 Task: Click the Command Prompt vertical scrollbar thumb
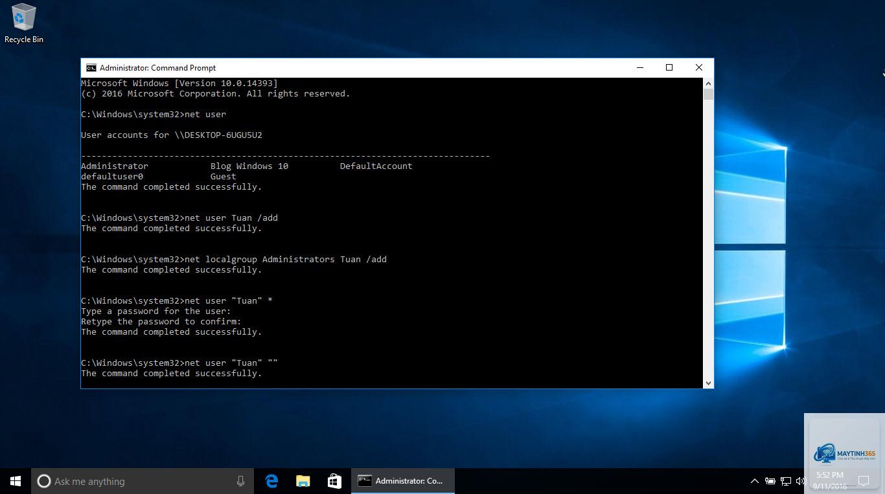tap(708, 95)
